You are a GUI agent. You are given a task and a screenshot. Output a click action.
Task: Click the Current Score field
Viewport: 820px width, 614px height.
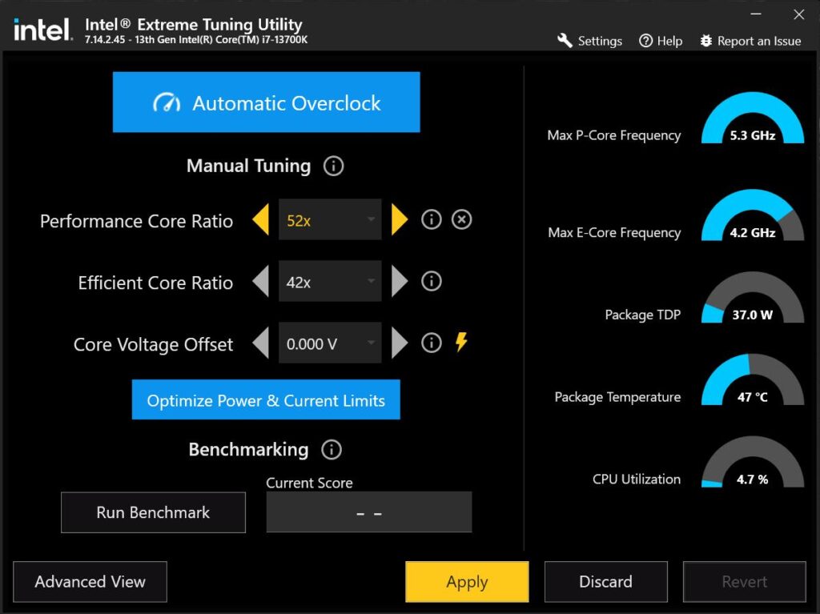(x=369, y=512)
